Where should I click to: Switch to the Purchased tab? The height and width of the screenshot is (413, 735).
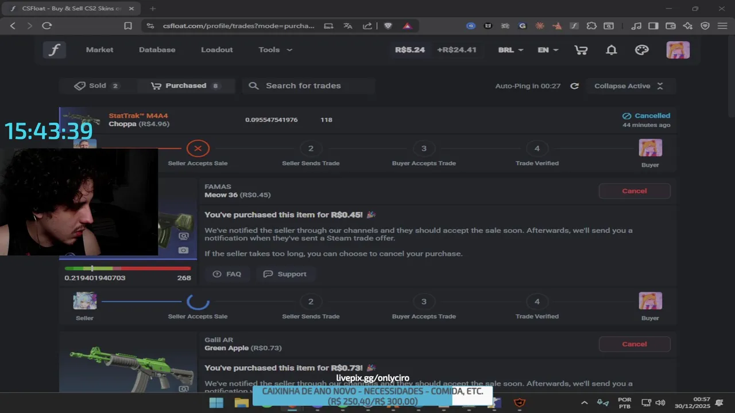pyautogui.click(x=186, y=85)
